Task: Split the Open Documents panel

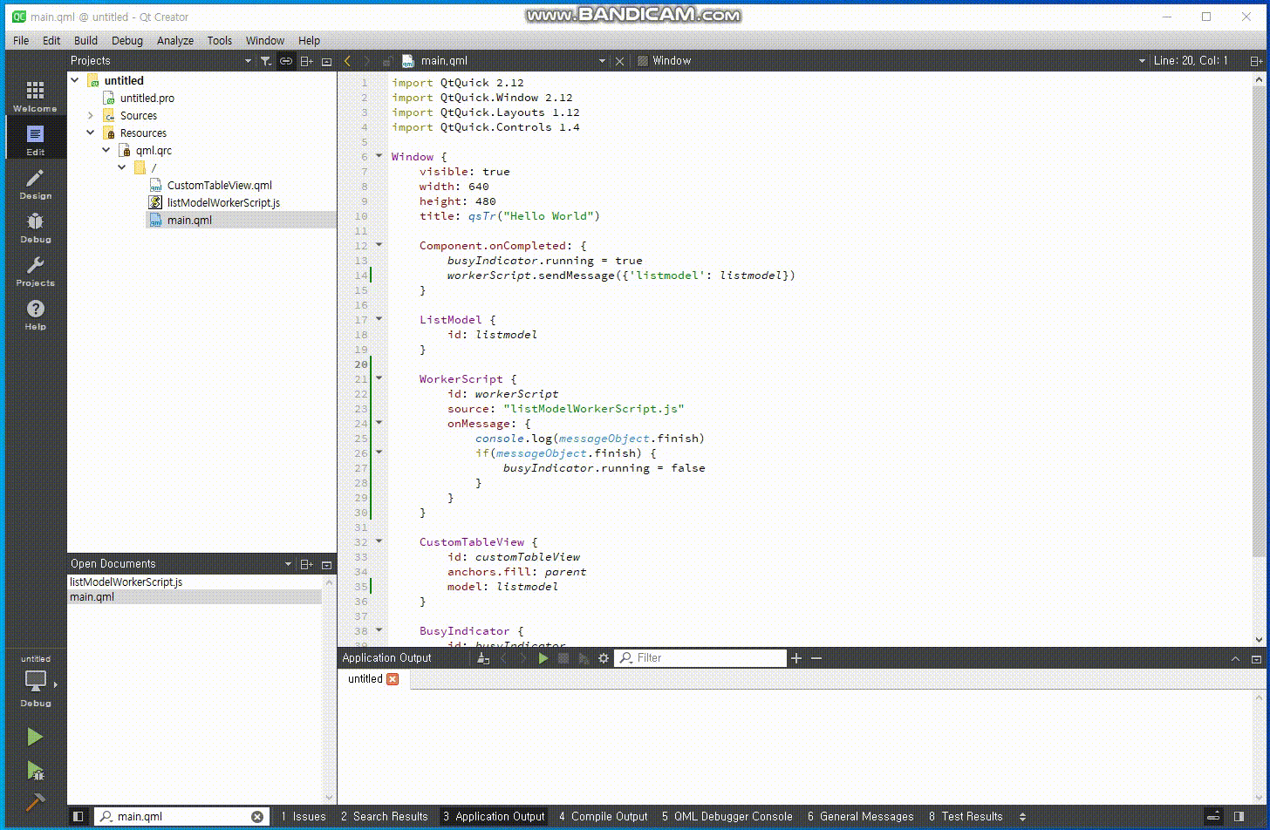Action: (x=306, y=564)
